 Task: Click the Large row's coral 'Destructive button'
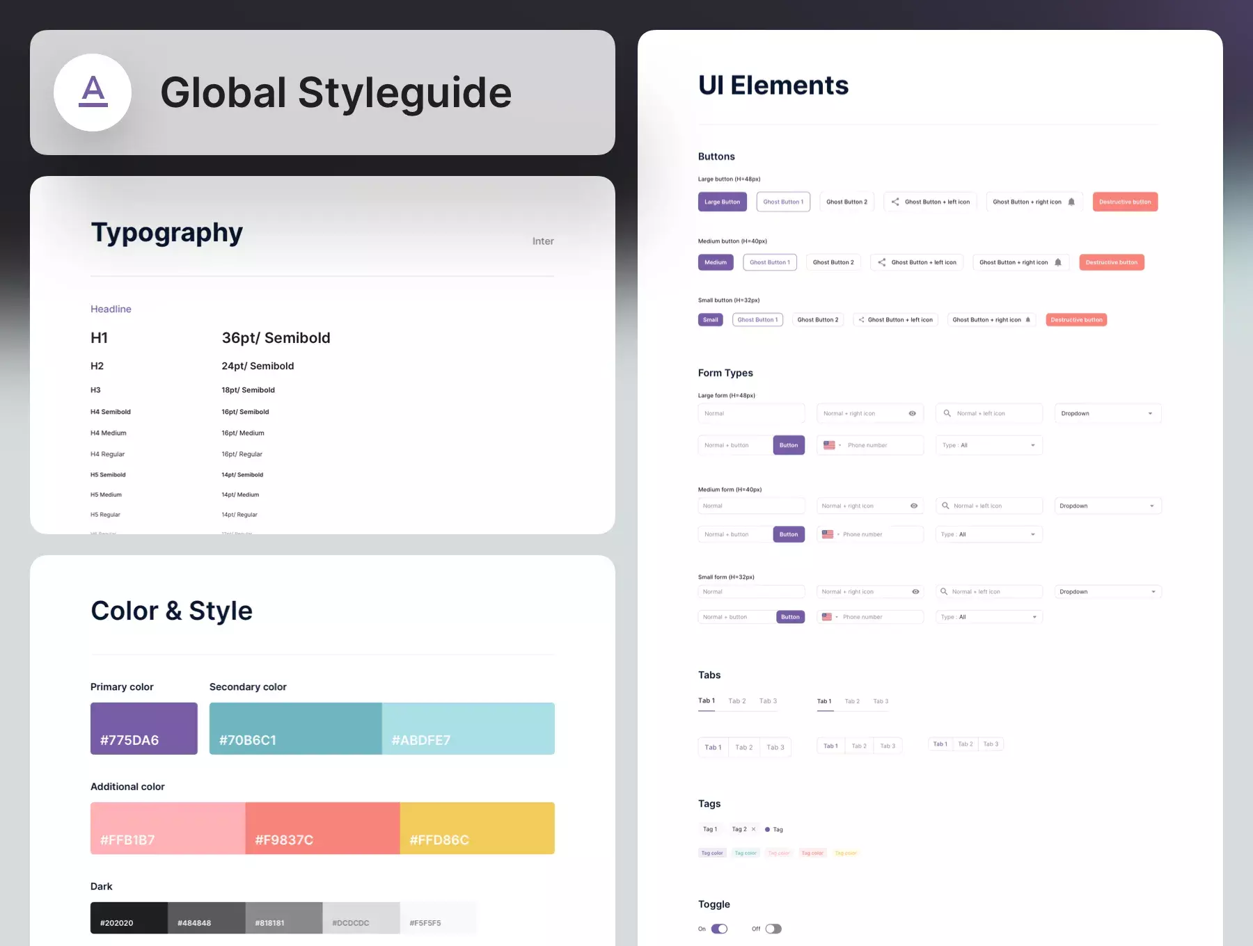[1125, 202]
